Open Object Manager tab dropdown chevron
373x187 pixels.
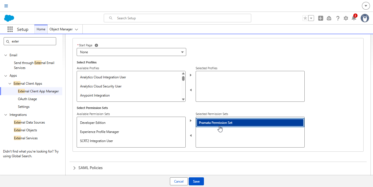(x=76, y=30)
